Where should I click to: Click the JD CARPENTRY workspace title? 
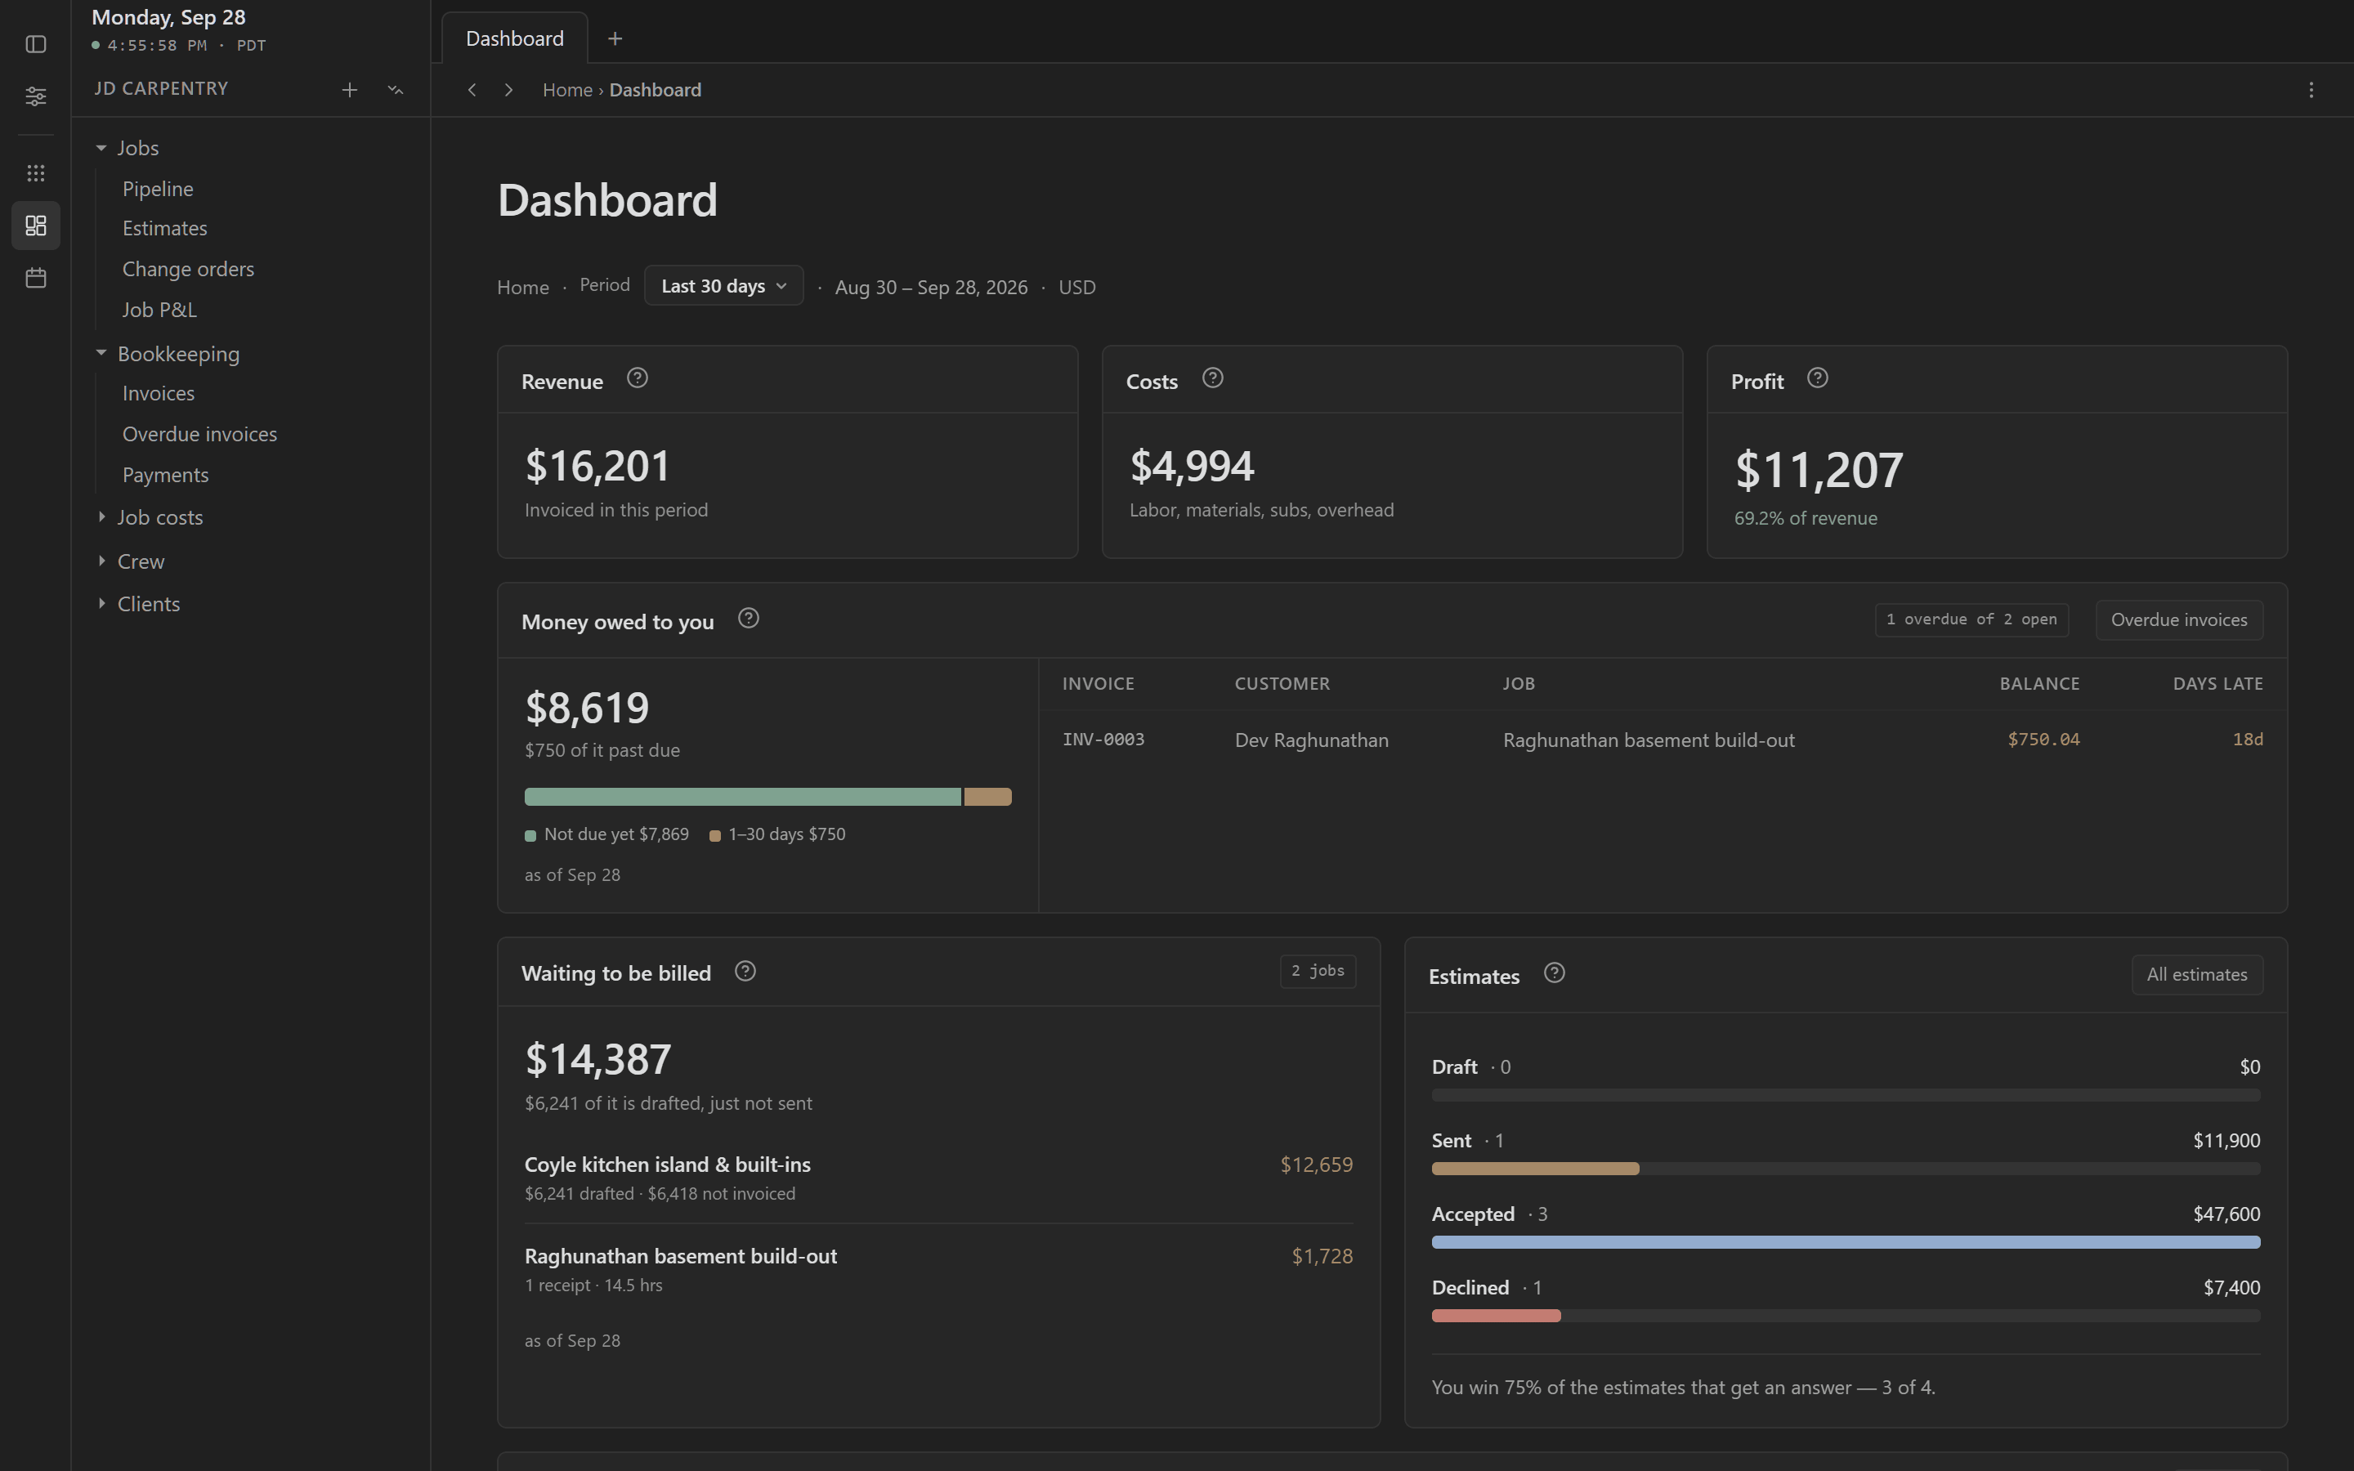pos(160,88)
